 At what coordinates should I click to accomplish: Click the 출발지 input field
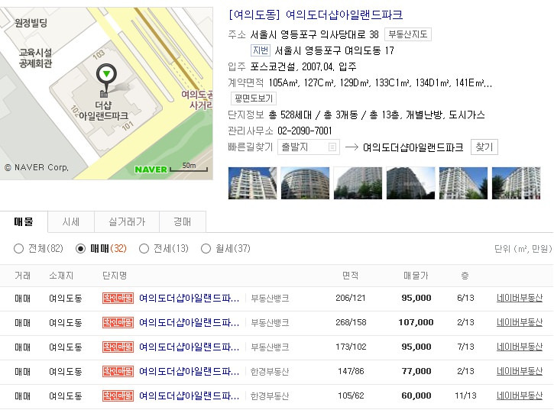point(309,147)
